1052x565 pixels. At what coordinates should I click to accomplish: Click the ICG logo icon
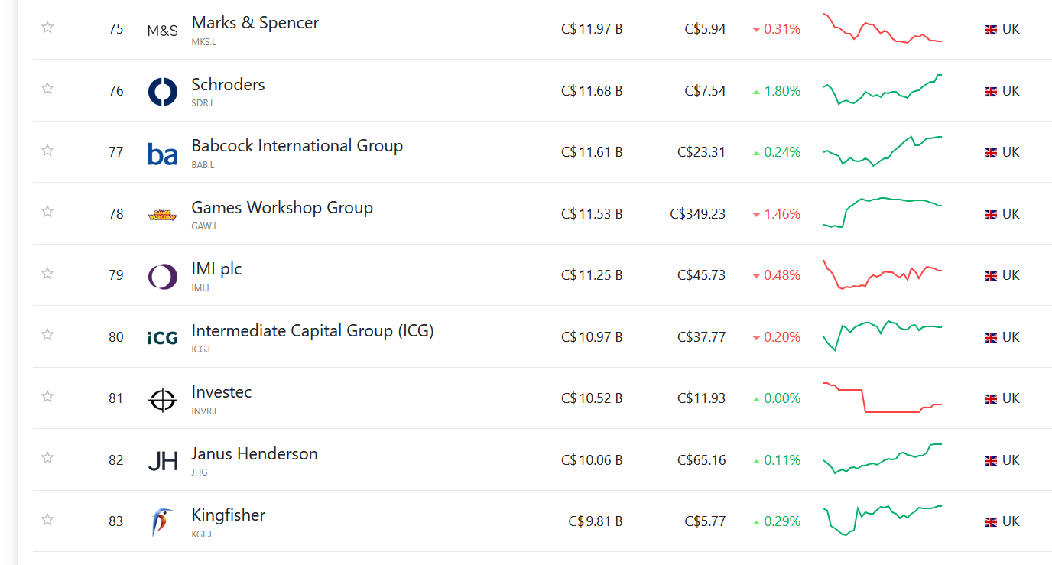pos(163,337)
